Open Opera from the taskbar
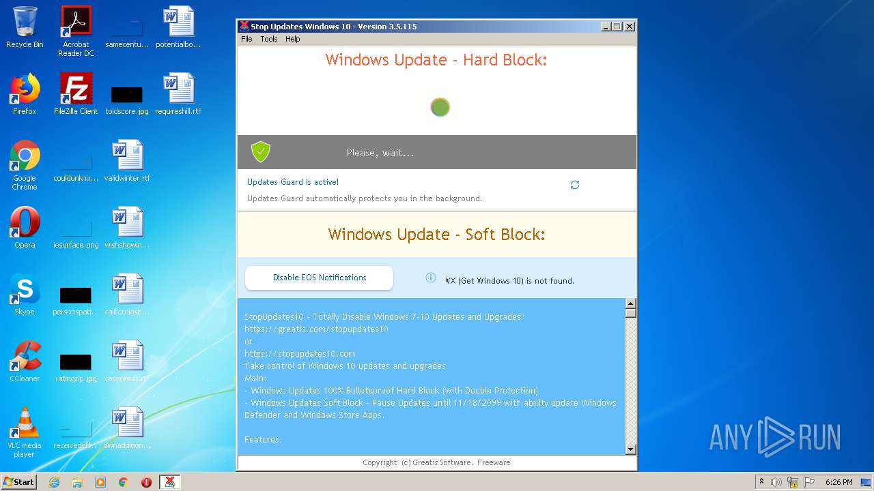Image resolution: width=874 pixels, height=491 pixels. 146,482
